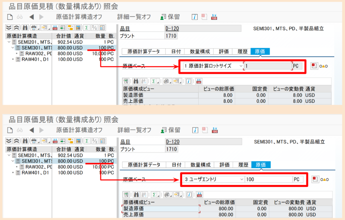Click the sum Σ icon in lower tree toolbar
345x220 pixels.
coord(87,141)
